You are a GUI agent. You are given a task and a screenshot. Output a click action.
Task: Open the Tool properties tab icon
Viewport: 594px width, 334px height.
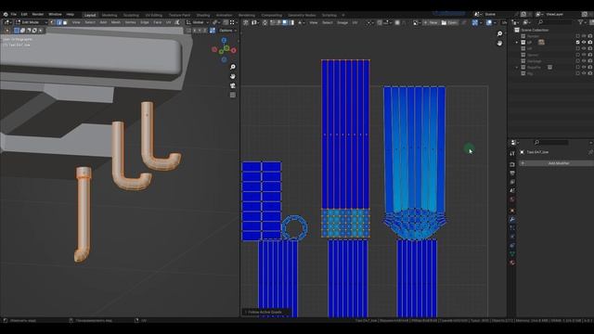(x=512, y=153)
